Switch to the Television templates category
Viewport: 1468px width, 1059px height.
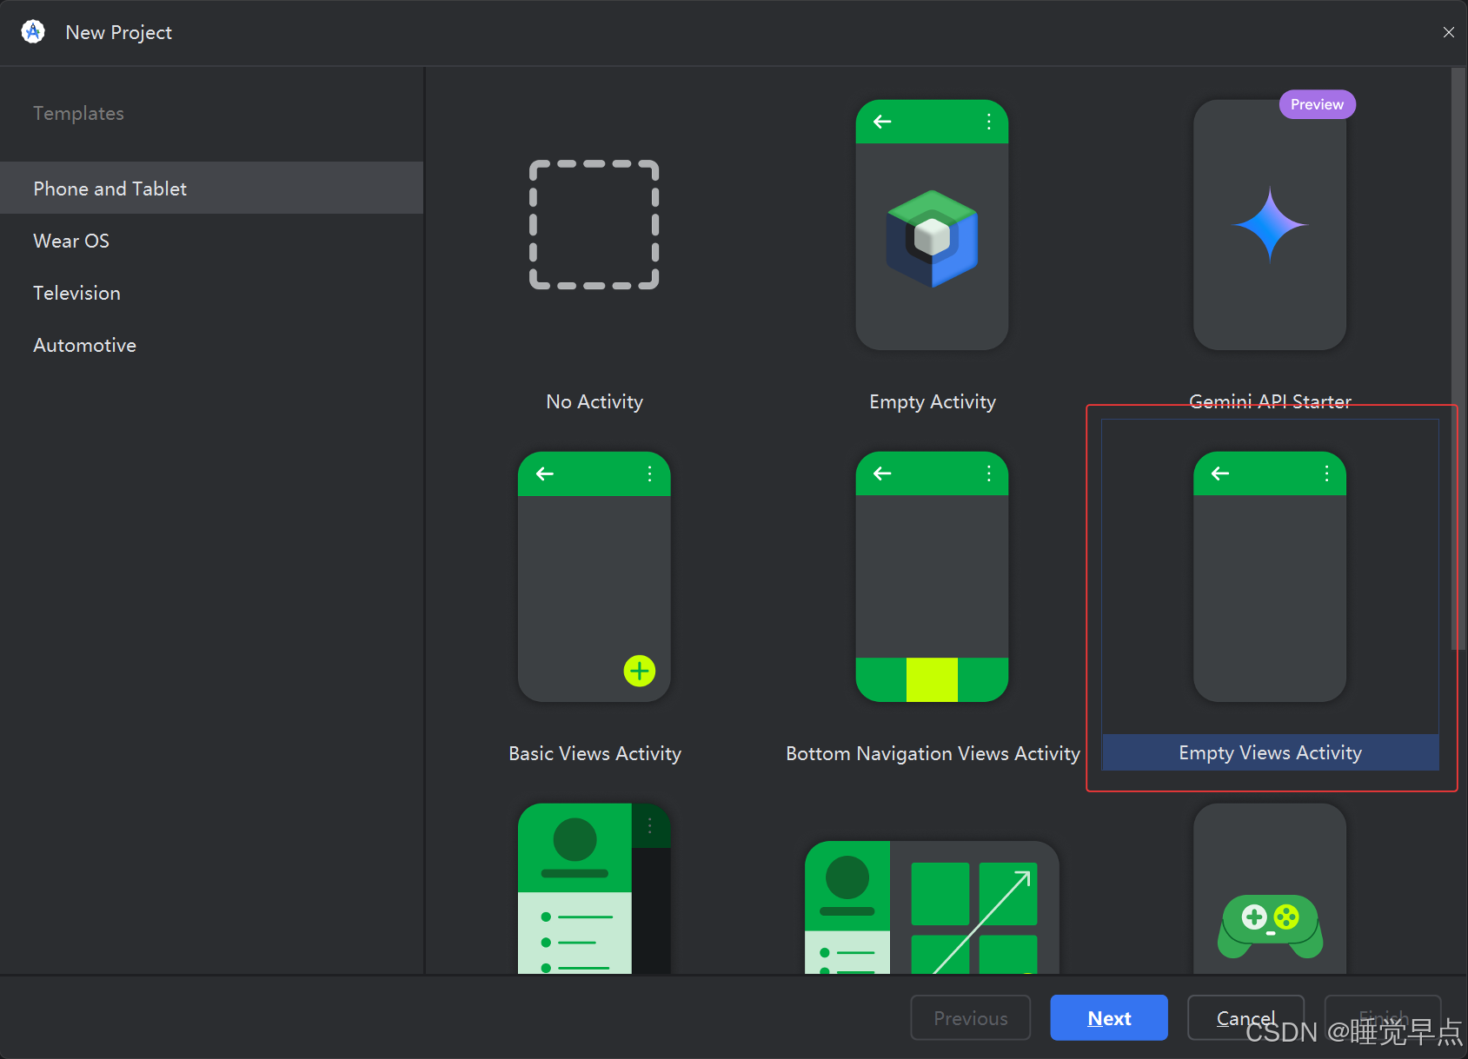(x=76, y=293)
